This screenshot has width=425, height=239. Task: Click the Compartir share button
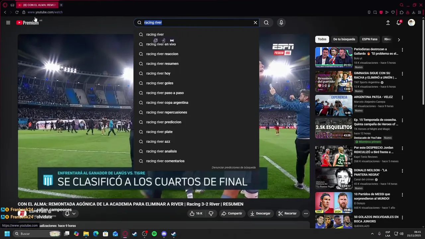click(x=232, y=213)
